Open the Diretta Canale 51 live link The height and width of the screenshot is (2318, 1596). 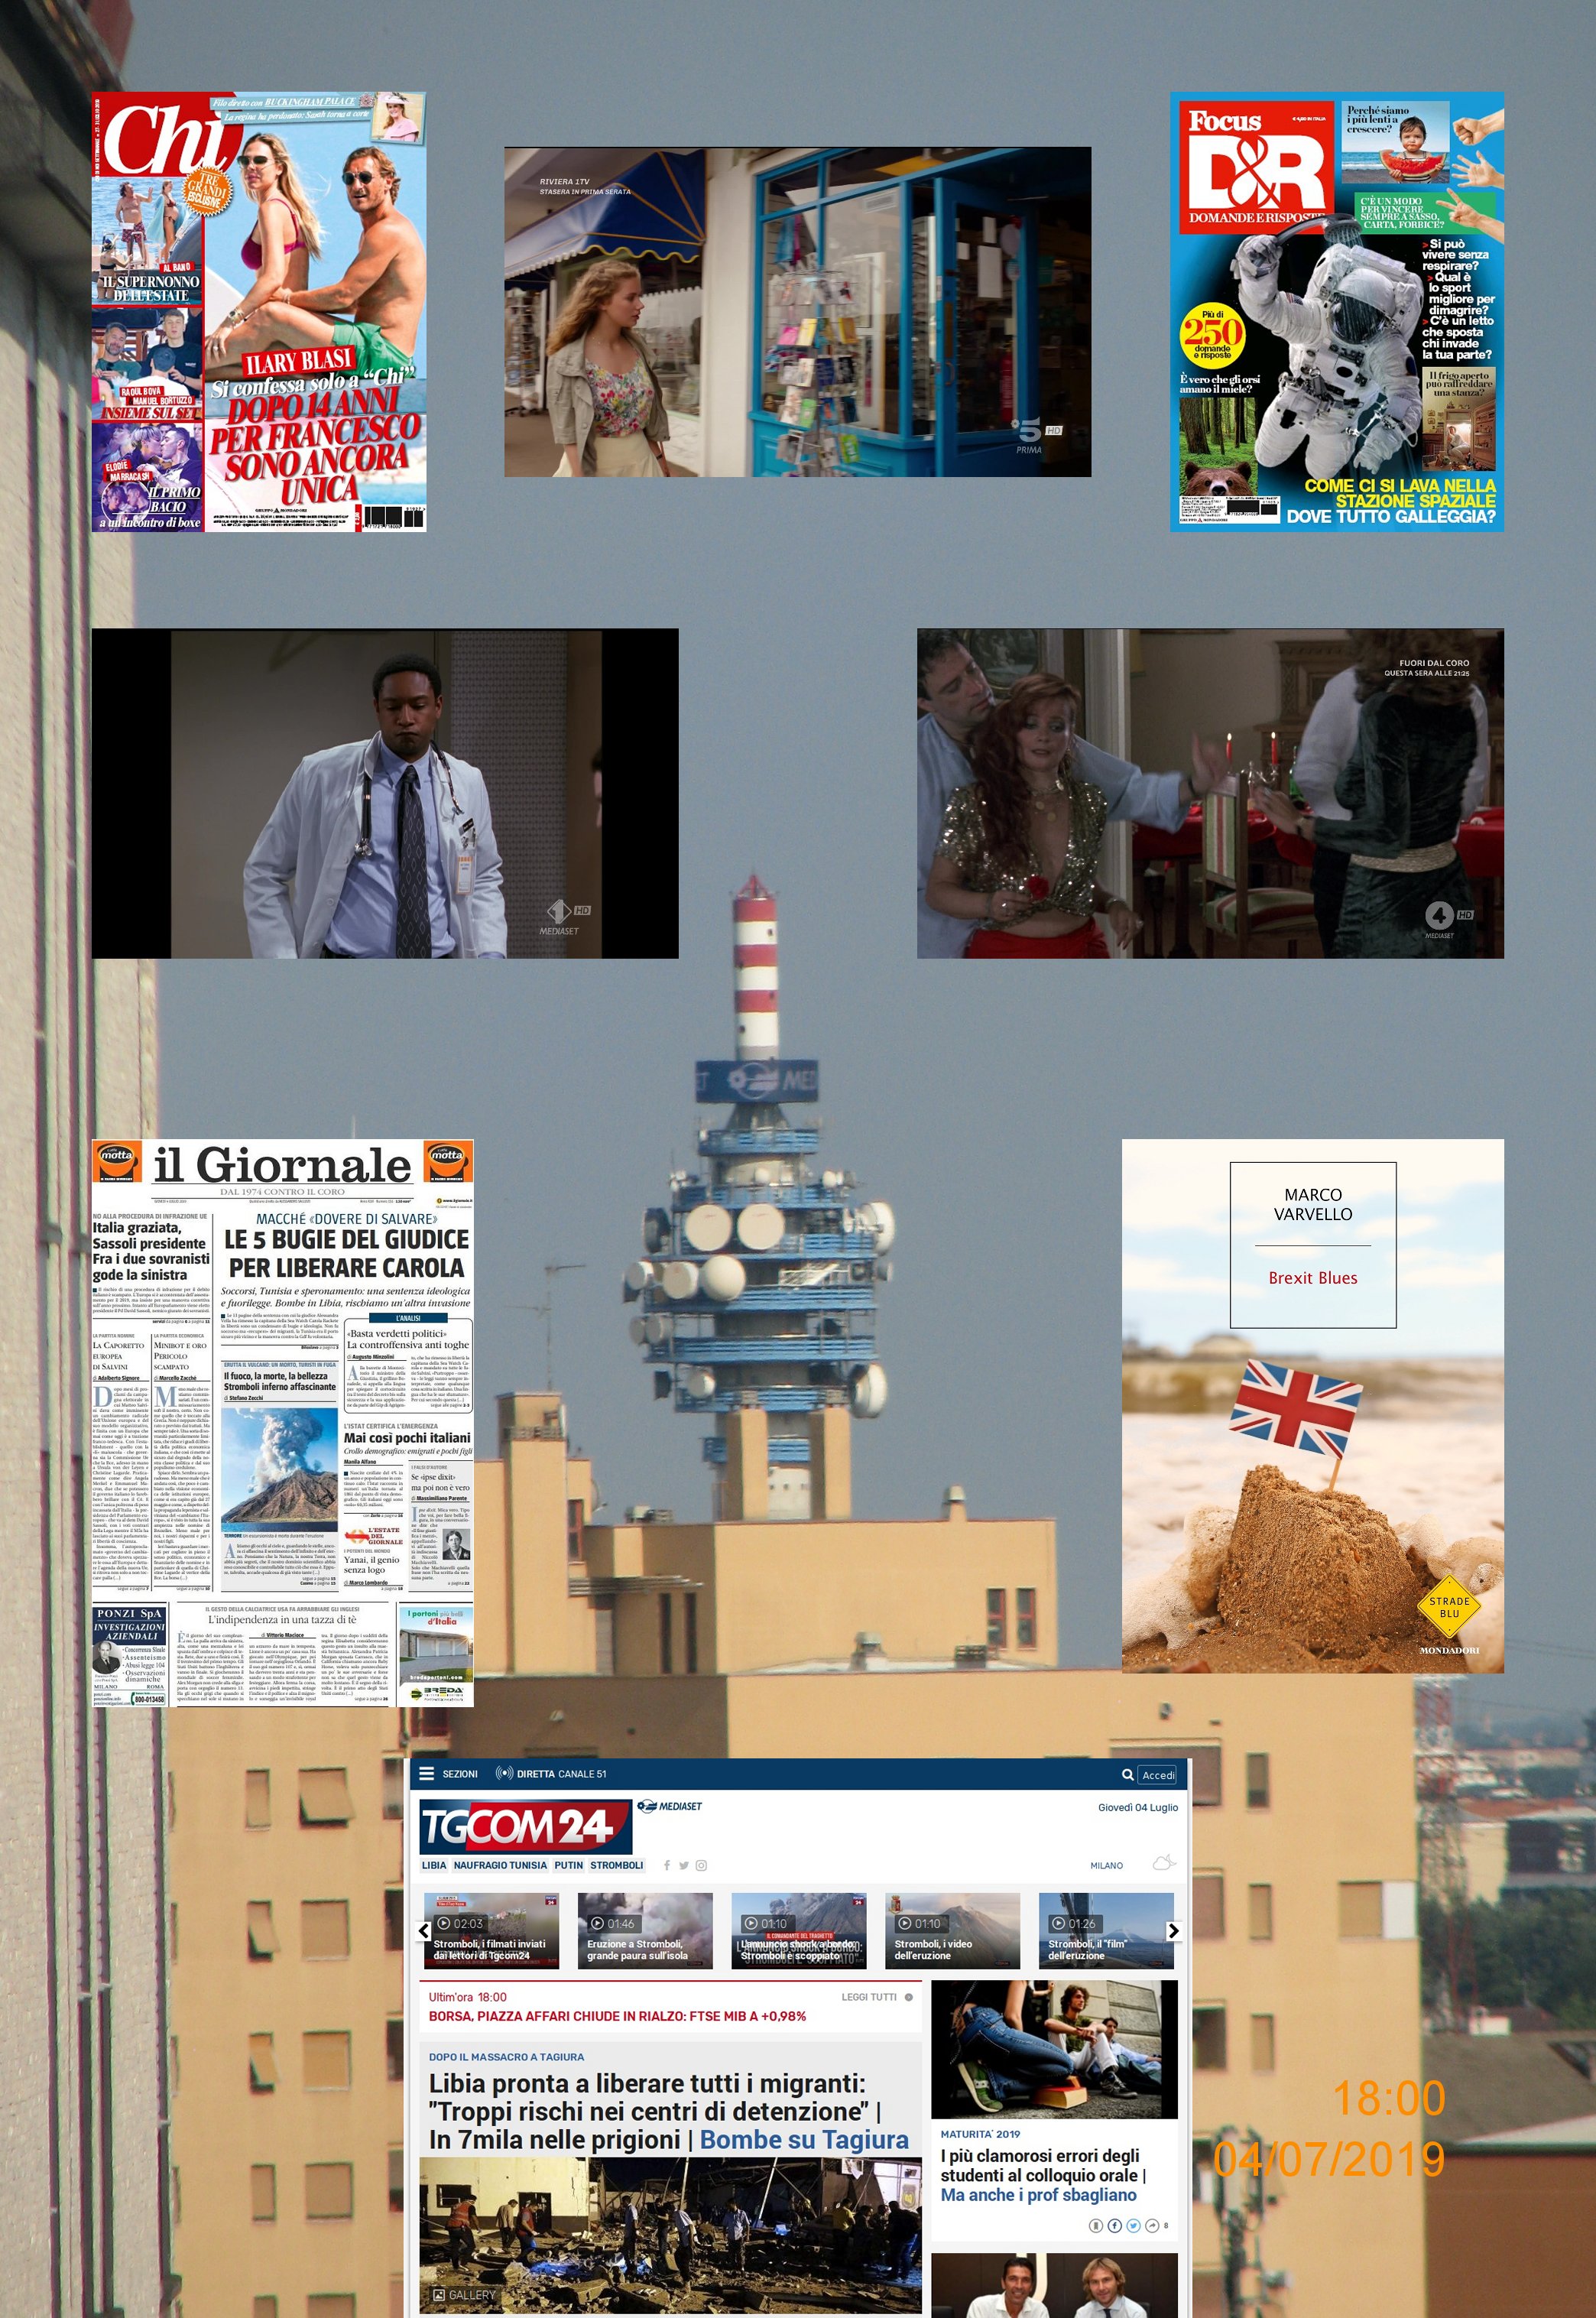pos(551,1774)
